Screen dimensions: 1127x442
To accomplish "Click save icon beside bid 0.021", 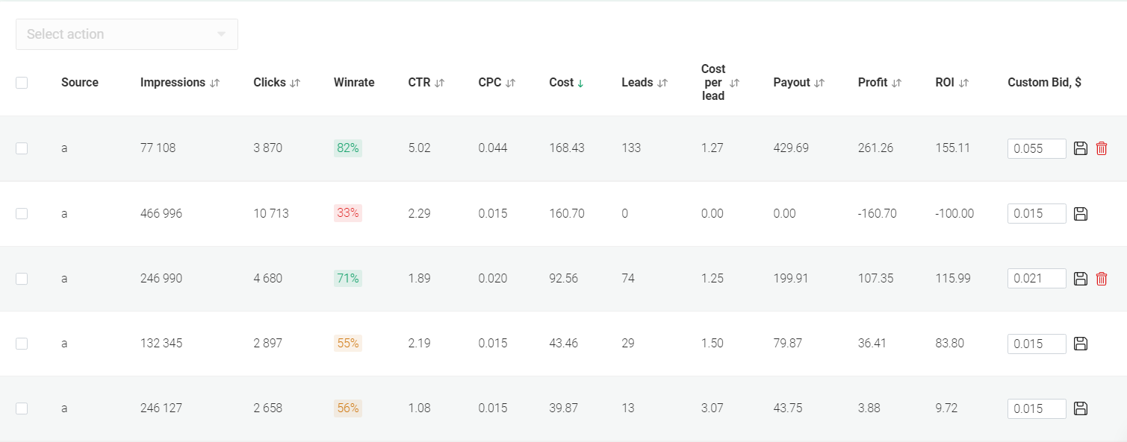I will 1080,279.
